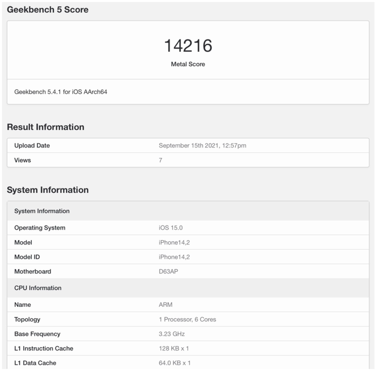Viewport: 377px width, 372px height.
Task: Click the Base Frequency label
Action: [38, 334]
